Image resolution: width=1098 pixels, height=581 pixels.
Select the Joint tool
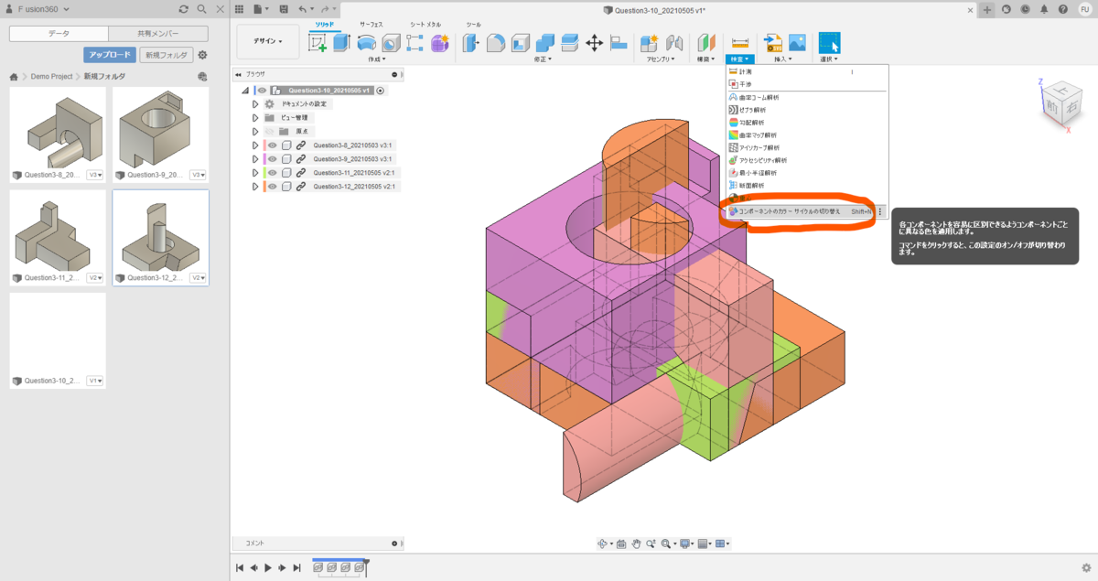674,42
